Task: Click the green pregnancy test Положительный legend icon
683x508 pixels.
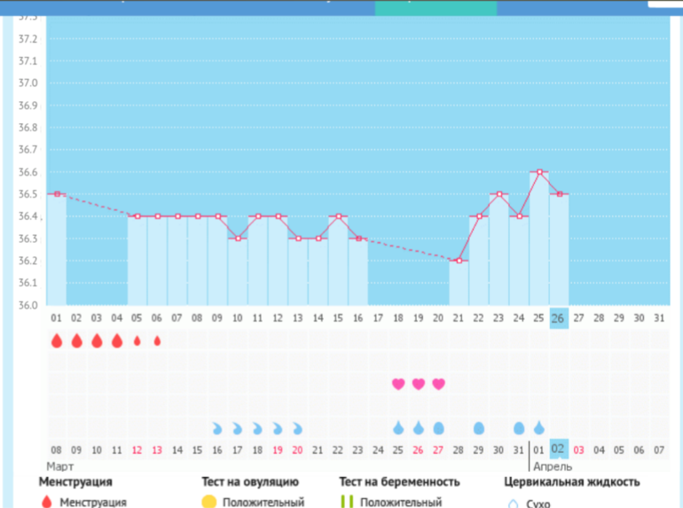Action: point(348,503)
